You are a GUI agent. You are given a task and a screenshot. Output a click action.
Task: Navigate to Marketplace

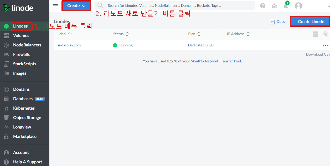25,137
